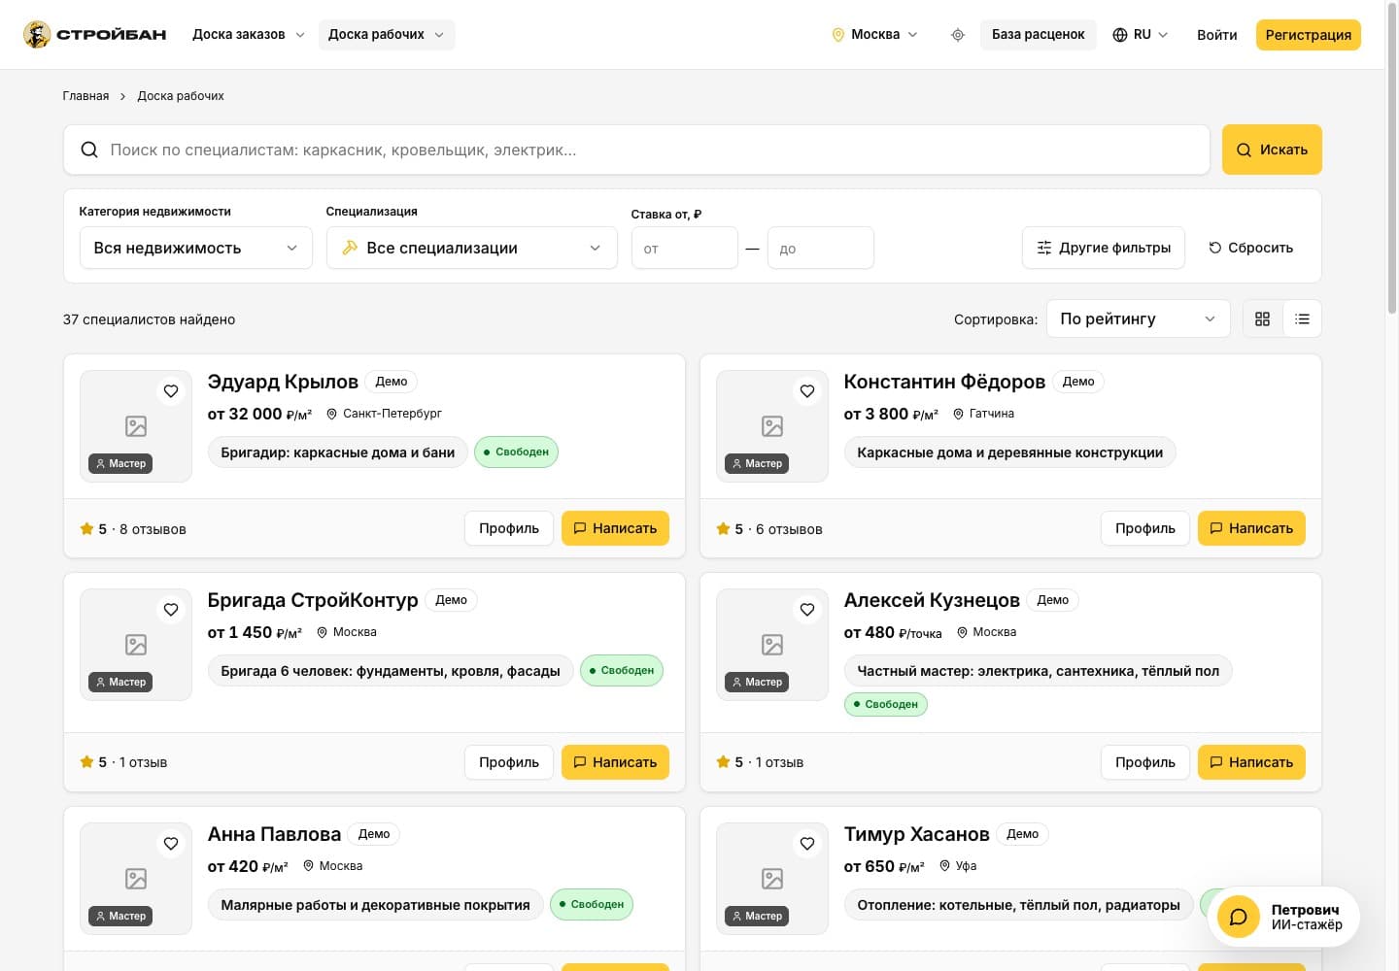Viewport: 1399px width, 971px height.
Task: Click the Стройбан logo
Action: (95, 35)
